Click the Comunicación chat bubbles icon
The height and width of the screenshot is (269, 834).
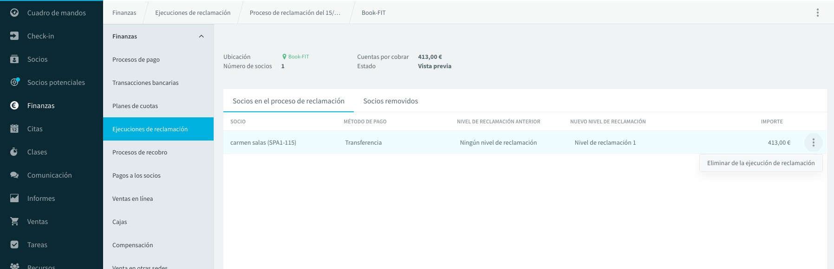point(14,175)
